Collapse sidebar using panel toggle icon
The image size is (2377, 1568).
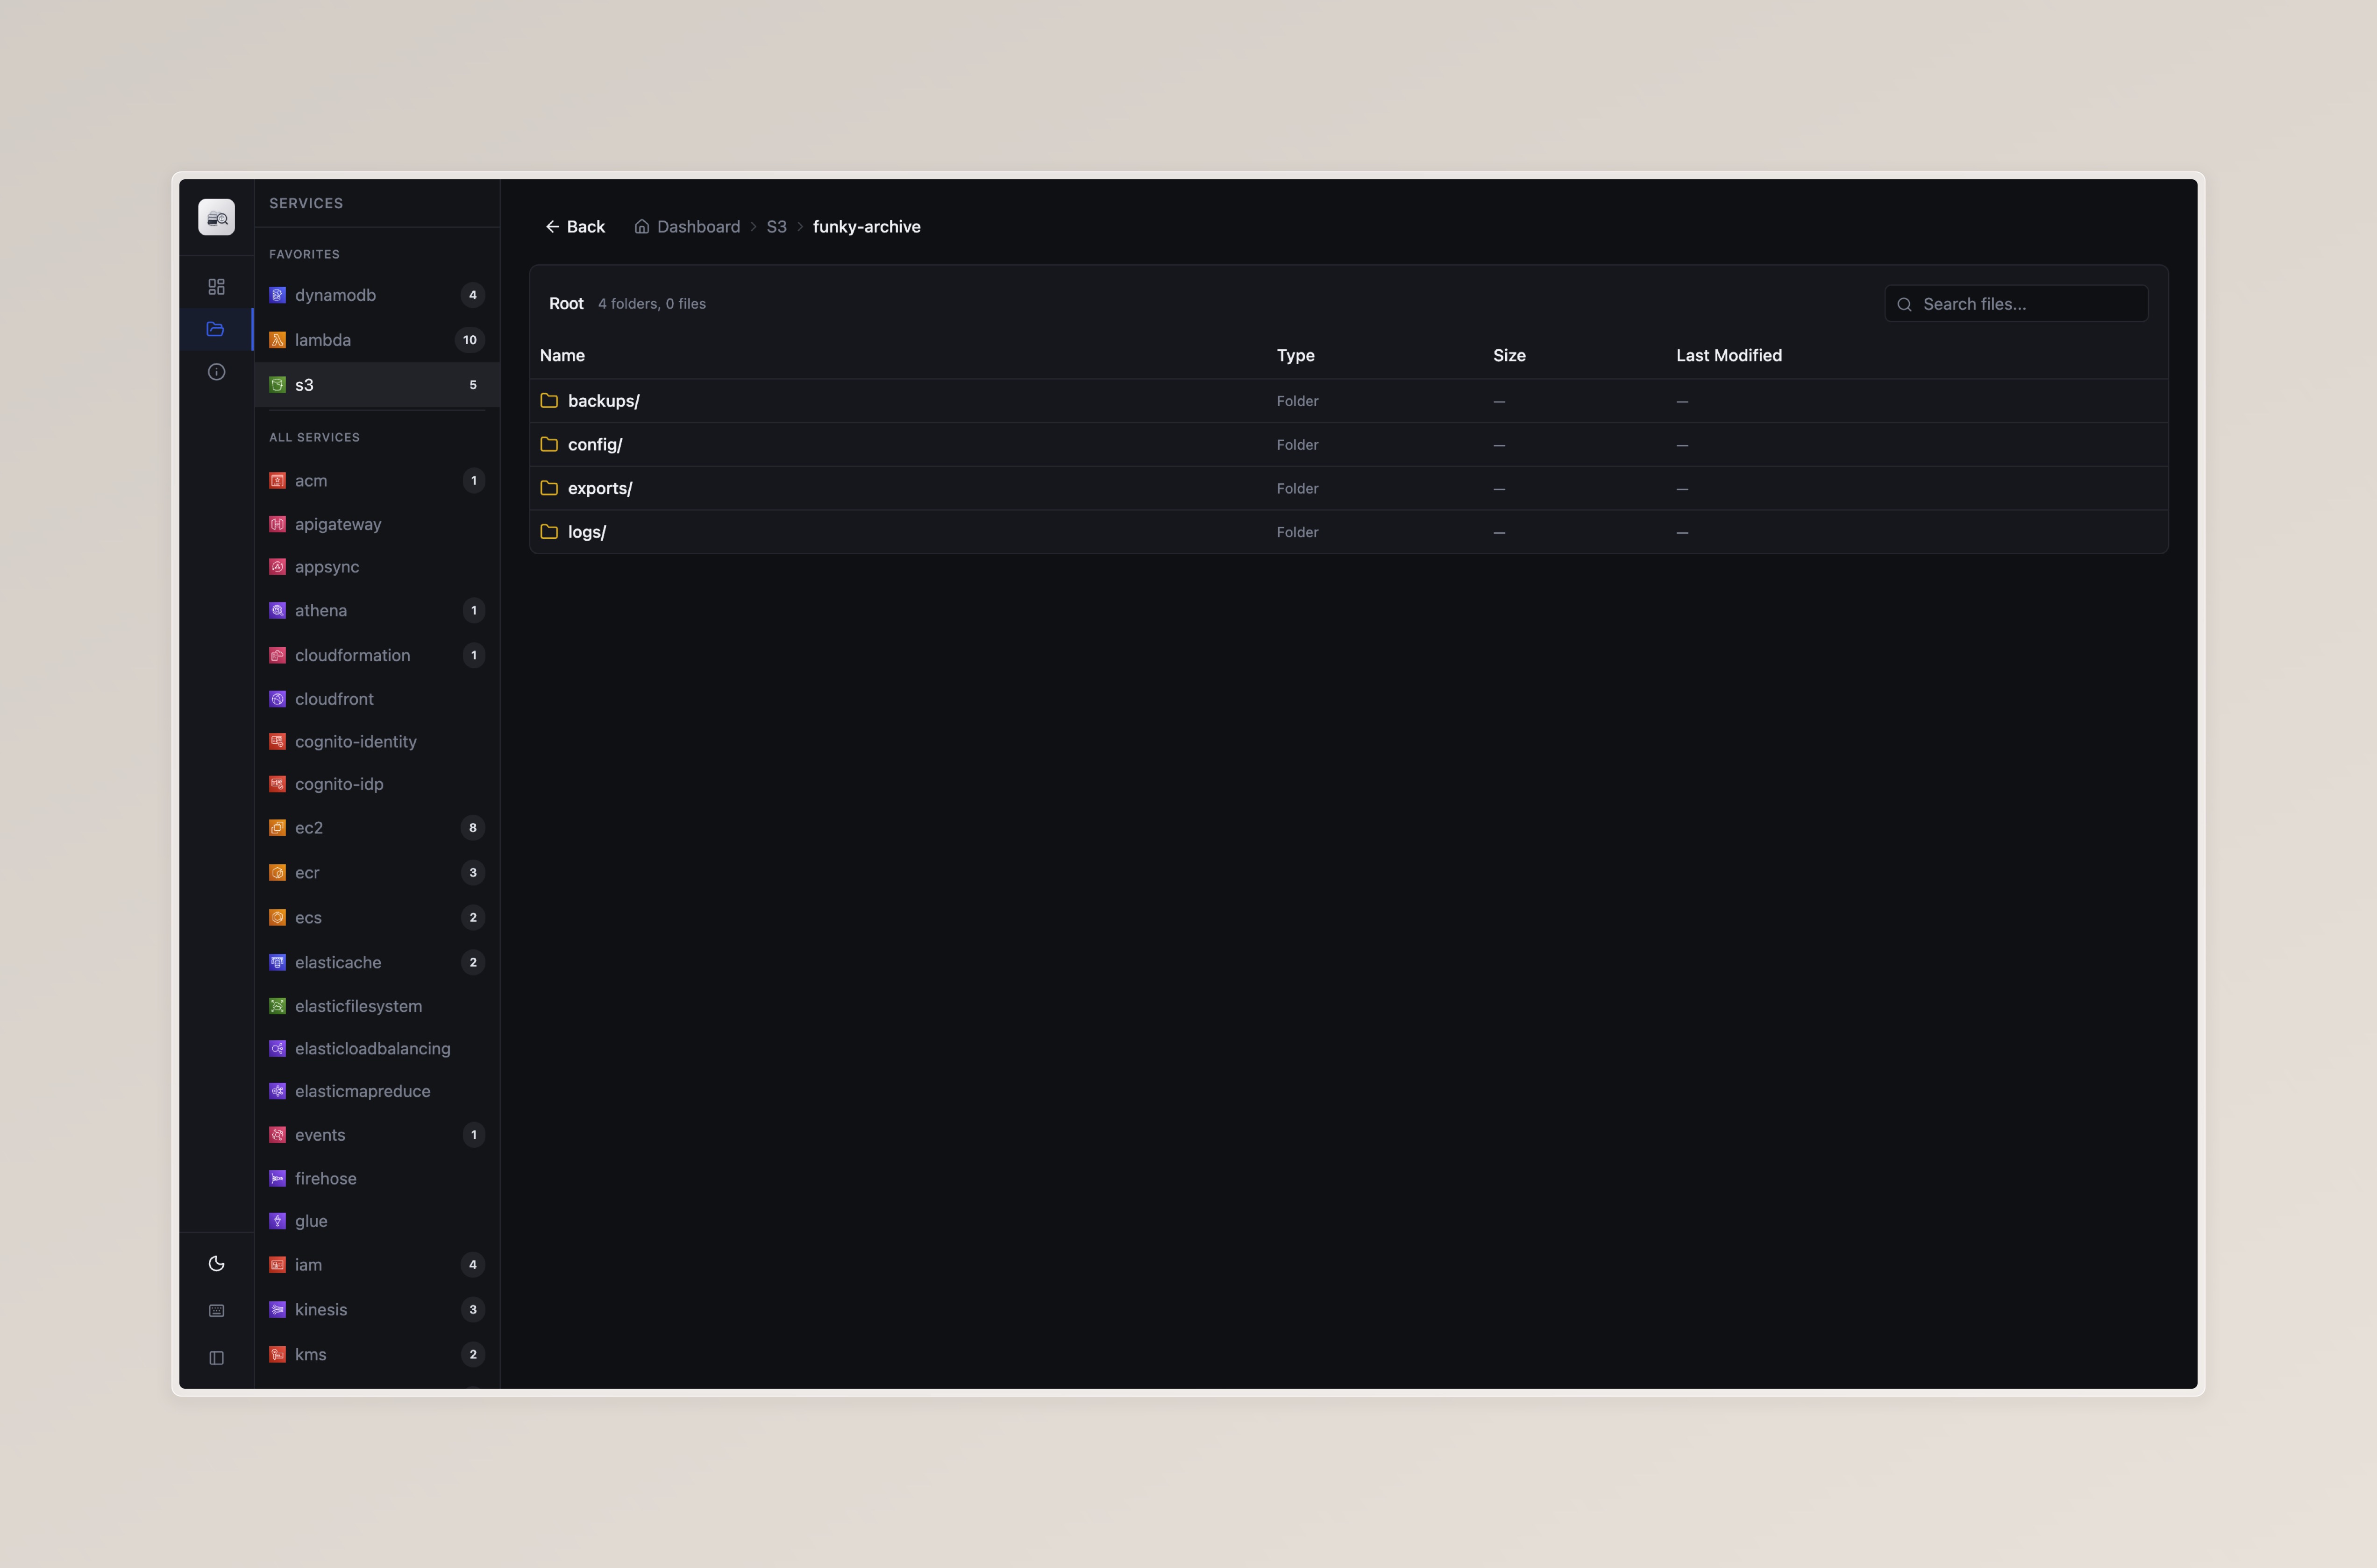(216, 1358)
